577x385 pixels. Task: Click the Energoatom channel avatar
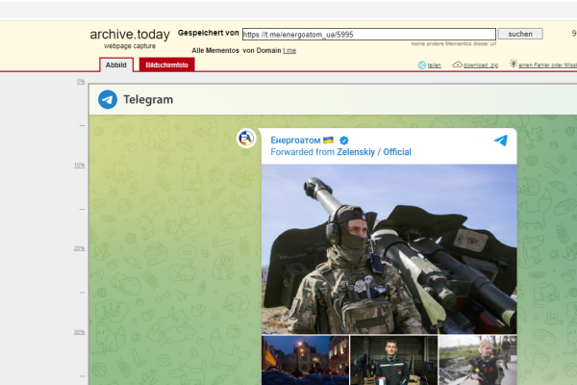247,139
